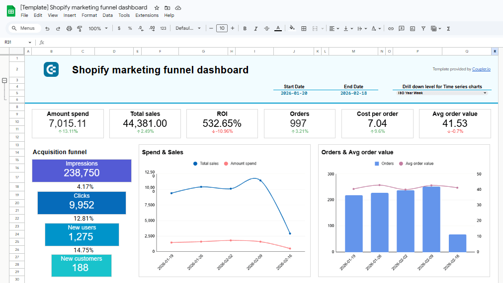Image resolution: width=503 pixels, height=283 pixels.
Task: Decrease font size with minus button
Action: coord(211,28)
